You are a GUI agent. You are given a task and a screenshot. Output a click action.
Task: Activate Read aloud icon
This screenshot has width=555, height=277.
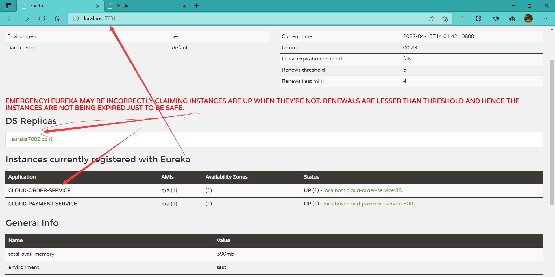coord(432,18)
